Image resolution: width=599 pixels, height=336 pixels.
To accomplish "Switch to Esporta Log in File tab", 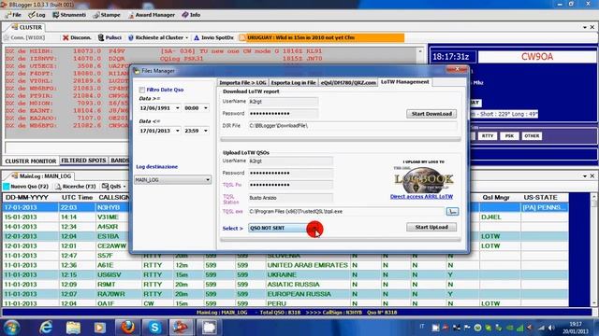I will pyautogui.click(x=293, y=82).
